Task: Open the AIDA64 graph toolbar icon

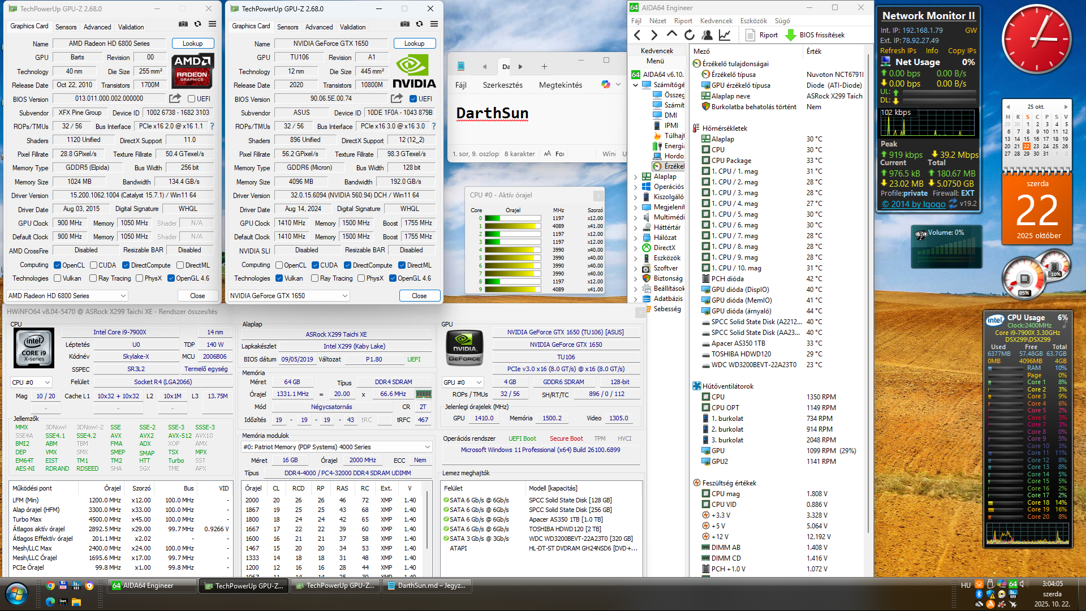Action: (725, 35)
